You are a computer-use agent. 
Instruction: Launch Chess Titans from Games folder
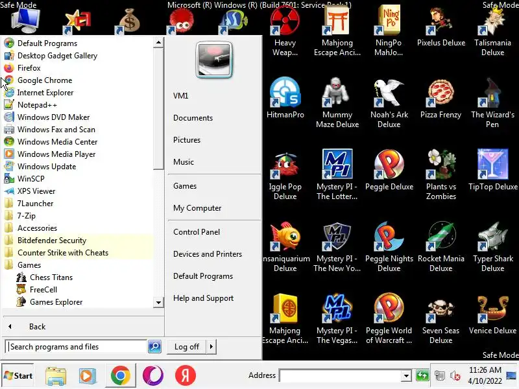tap(51, 277)
